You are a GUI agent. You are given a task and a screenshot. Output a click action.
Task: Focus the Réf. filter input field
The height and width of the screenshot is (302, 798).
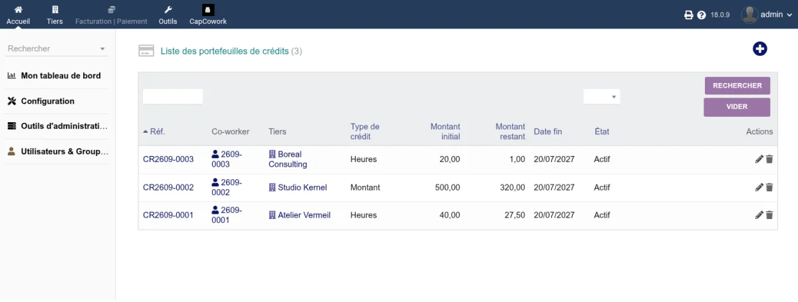[x=173, y=96]
